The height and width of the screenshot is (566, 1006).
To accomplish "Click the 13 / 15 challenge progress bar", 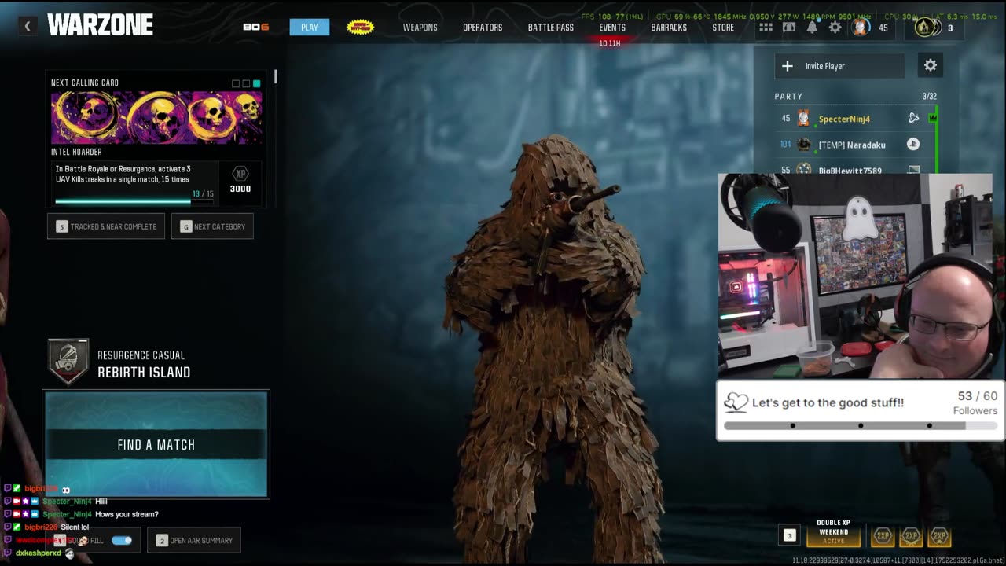I will point(134,201).
